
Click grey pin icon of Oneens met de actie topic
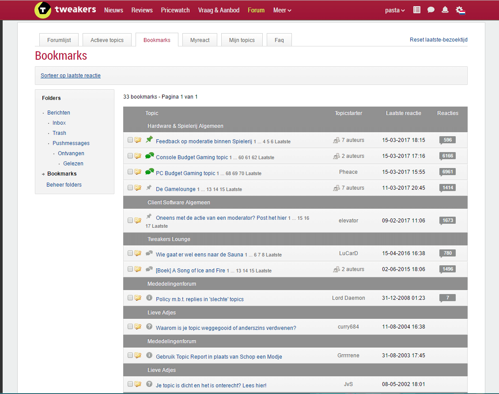[149, 216]
